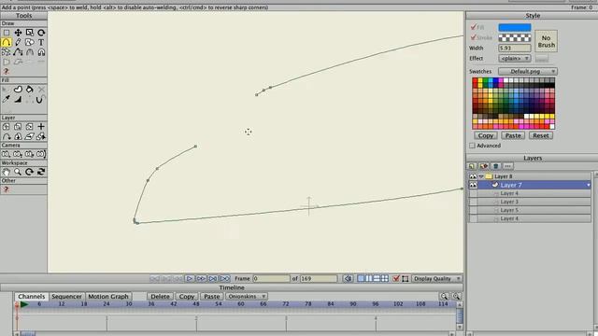Click the timeline Paste button
Viewport: 598px width, 336px height.
click(x=212, y=296)
